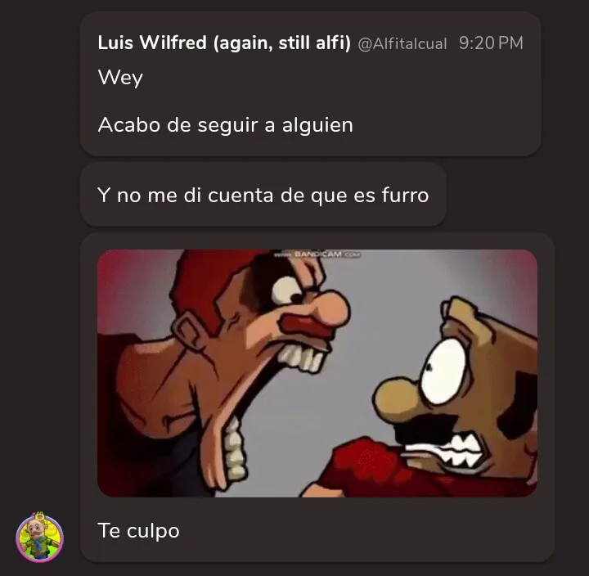589x576 pixels.
Task: Click the scared Mario's black mustache
Action: coord(420,426)
